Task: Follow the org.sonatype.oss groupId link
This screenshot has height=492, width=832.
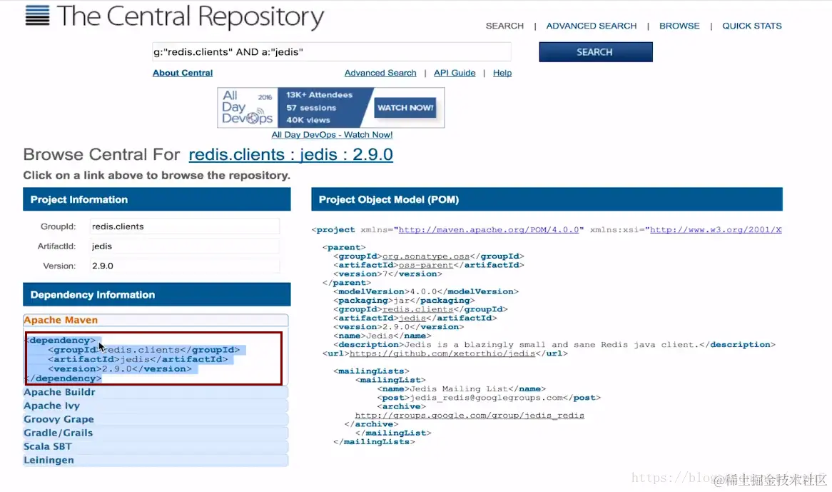Action: [425, 256]
